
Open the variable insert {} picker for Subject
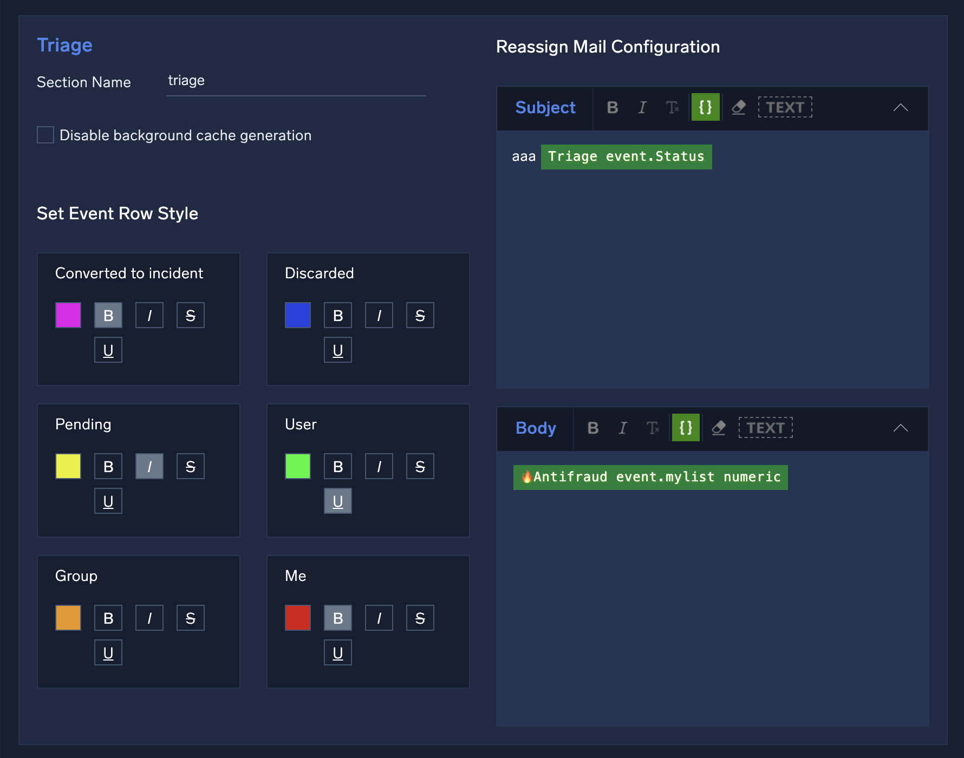pos(705,107)
